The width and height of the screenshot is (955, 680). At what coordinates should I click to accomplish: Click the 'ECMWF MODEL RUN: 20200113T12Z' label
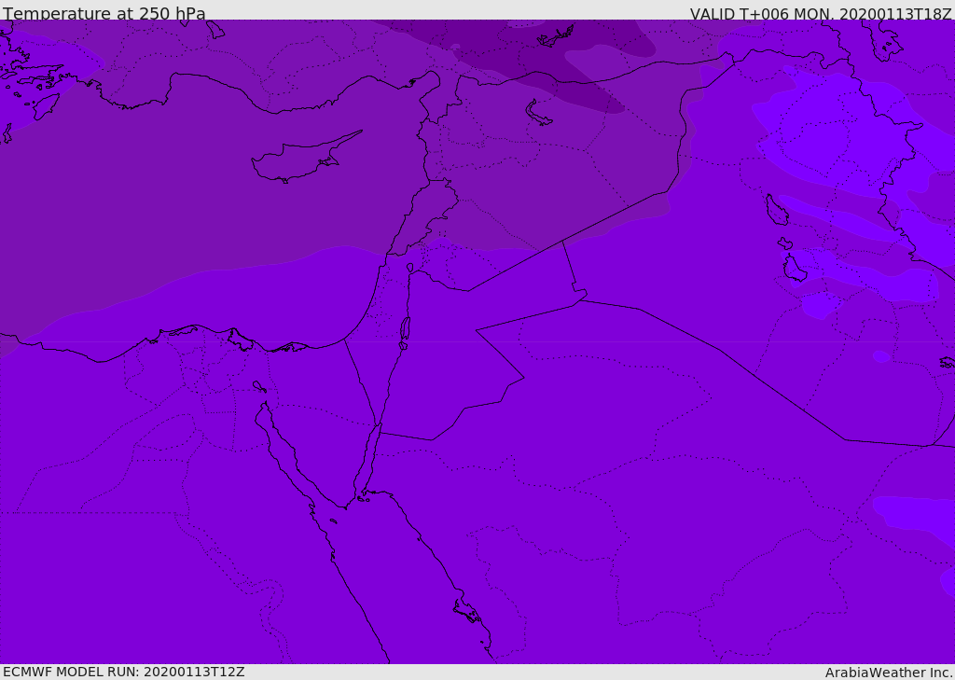pyautogui.click(x=124, y=672)
